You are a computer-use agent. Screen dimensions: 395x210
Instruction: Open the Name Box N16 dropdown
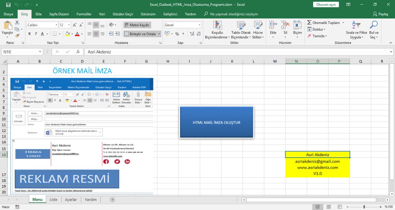click(40, 52)
